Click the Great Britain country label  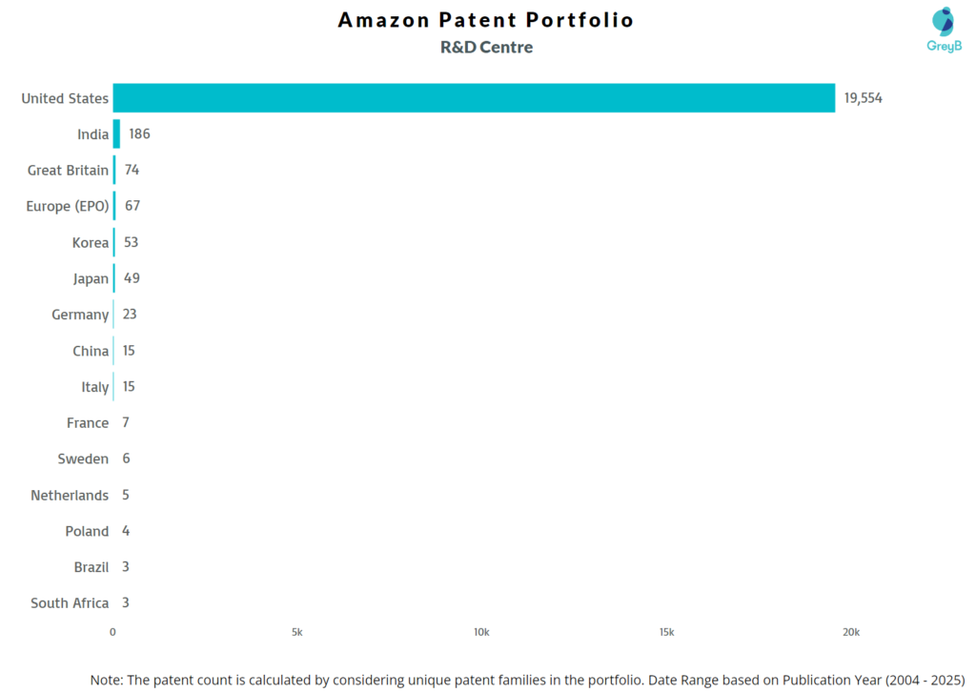tap(68, 171)
